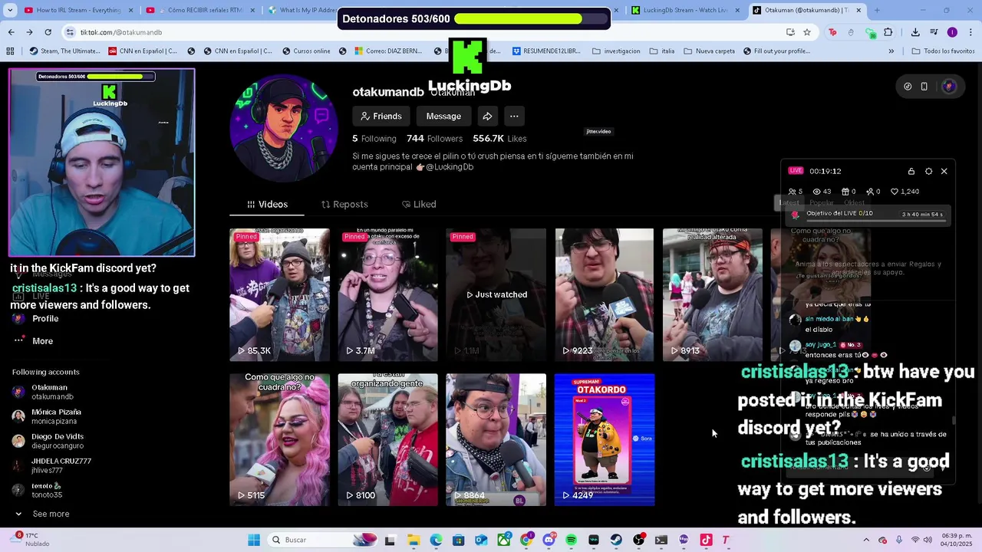Open video with 5115 views
Image resolution: width=982 pixels, height=552 pixels.
pos(279,439)
